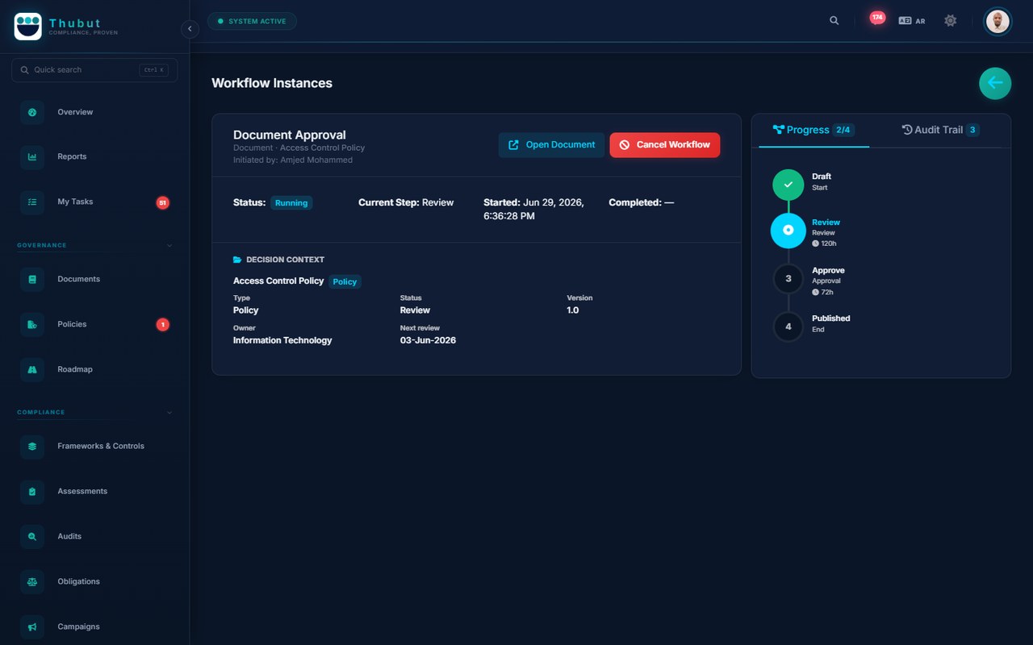Switch to the Audit Trail tab
The width and height of the screenshot is (1033, 645).
(940, 131)
